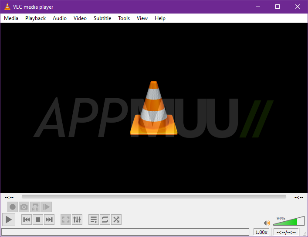The width and height of the screenshot is (308, 237).
Task: Click the --:--/--:-- status bar time
Action: point(286,232)
